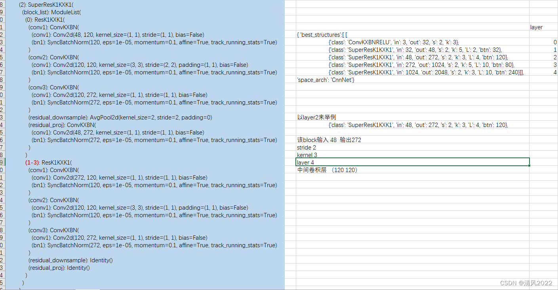The width and height of the screenshot is (558, 290).
Task: Click the "{ 'best_structures':[ [" cell
Action: click(x=322, y=35)
